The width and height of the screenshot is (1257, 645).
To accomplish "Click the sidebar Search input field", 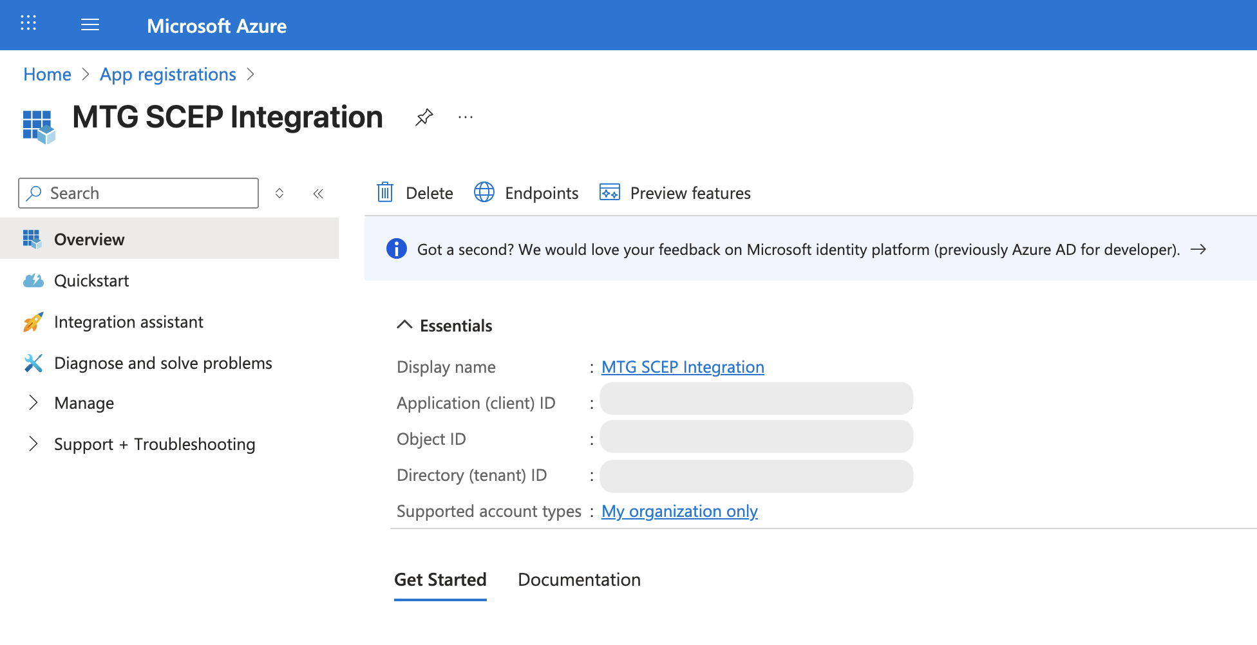I will (x=138, y=193).
